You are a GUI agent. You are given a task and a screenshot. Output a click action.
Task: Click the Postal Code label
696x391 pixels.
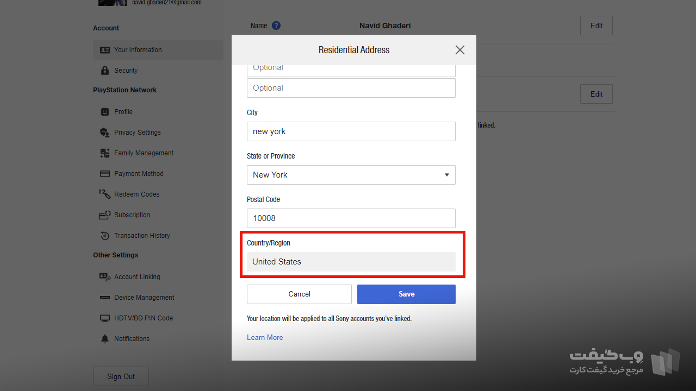tap(263, 200)
